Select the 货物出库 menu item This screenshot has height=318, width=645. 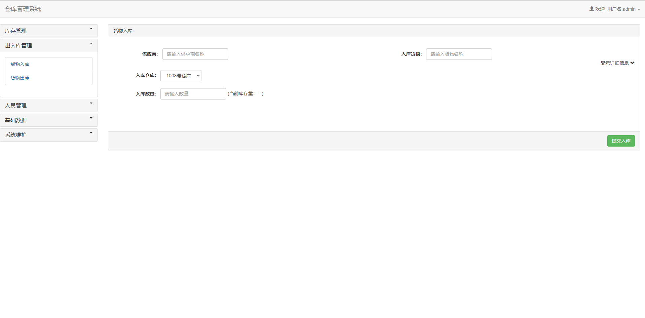pyautogui.click(x=49, y=78)
